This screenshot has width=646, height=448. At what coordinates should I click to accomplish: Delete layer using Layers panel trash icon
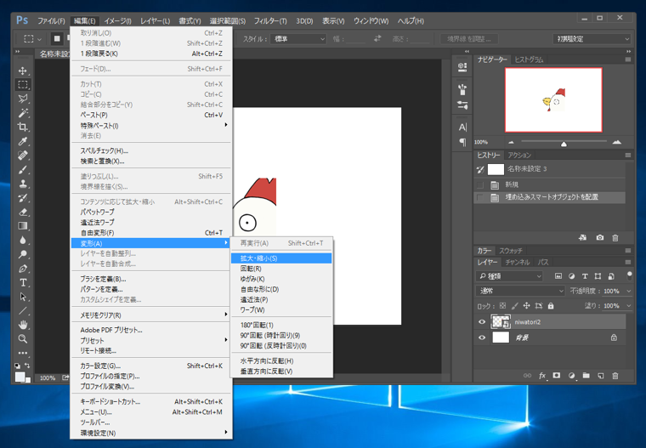tap(615, 375)
